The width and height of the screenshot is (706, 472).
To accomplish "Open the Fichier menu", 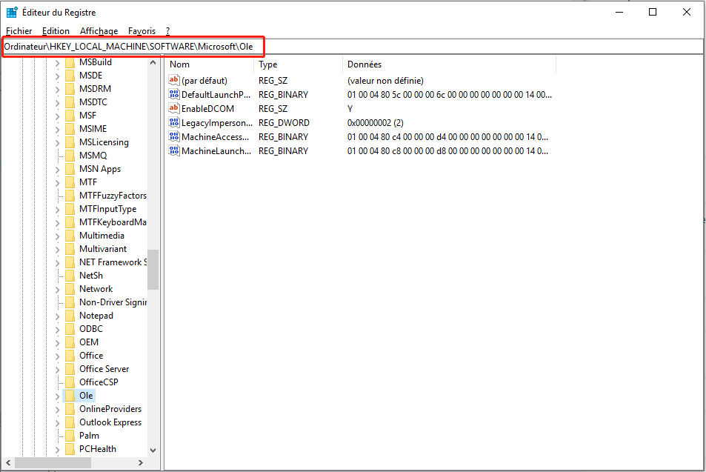I will 19,31.
